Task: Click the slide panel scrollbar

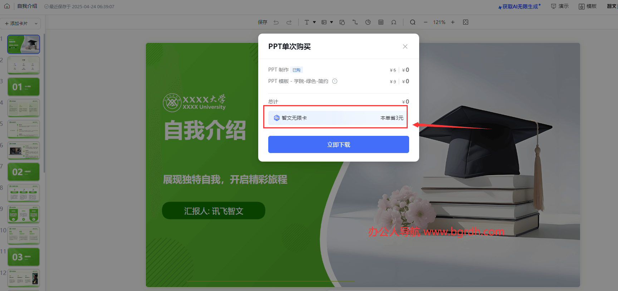Action: point(44,103)
